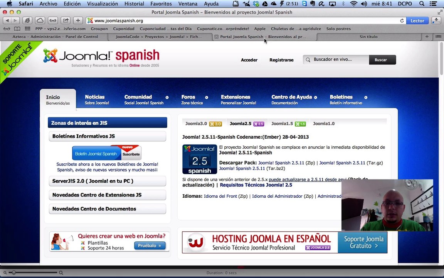Click the Acceder link

coord(249,60)
